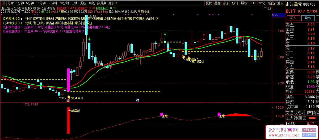Click the 浙江板块 region link
Viewport: 319px width, 140px height.
point(39,23)
